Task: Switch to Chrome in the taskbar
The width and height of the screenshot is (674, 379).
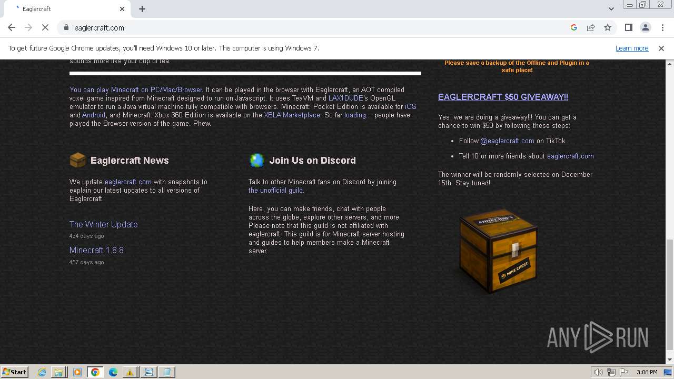Action: coord(95,372)
